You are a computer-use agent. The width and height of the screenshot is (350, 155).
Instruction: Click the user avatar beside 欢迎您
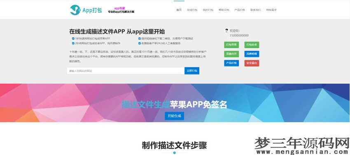(226, 31)
